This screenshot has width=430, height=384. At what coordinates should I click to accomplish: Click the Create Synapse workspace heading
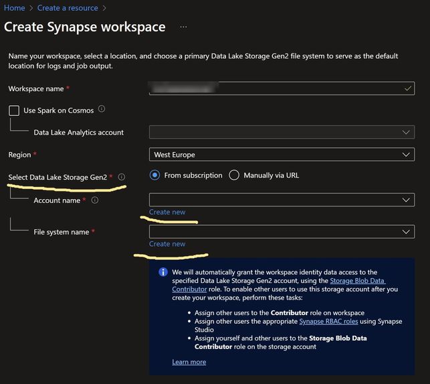click(84, 27)
